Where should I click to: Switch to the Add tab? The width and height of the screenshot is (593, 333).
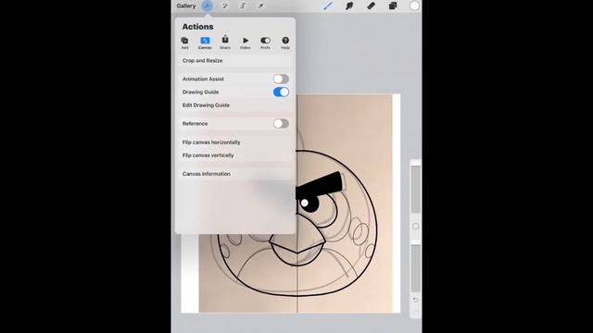tap(184, 43)
